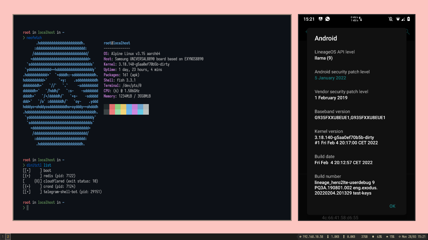Click the green color block in neofetch palette
The height and width of the screenshot is (240, 428).
[x=118, y=107]
